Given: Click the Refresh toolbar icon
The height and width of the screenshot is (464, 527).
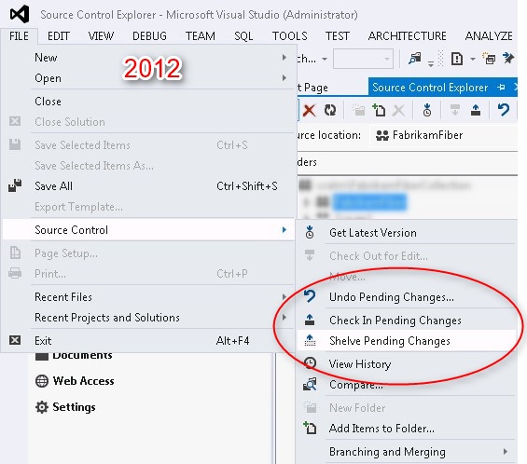Looking at the screenshot, I should tap(330, 110).
